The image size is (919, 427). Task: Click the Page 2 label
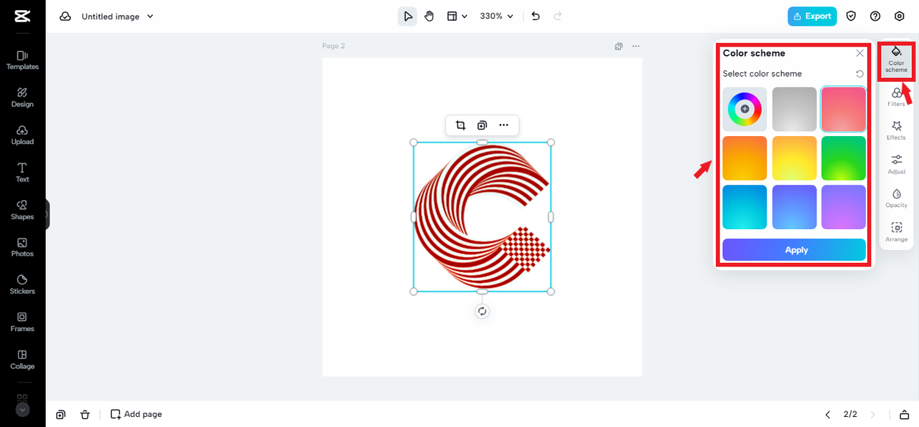coord(333,47)
